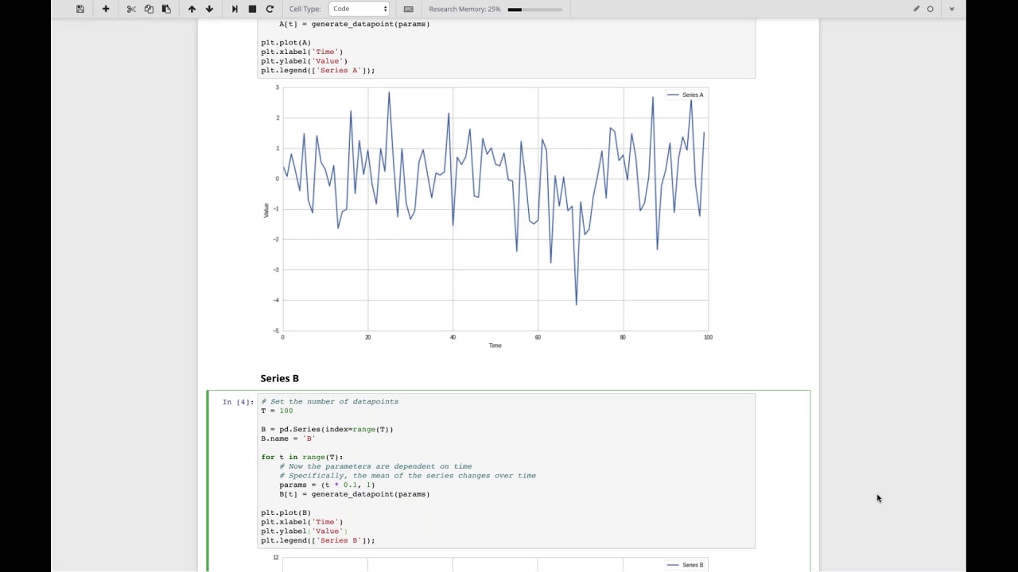Viewport: 1018px width, 572px height.
Task: Run the cell and select the next one
Action: coord(235,9)
